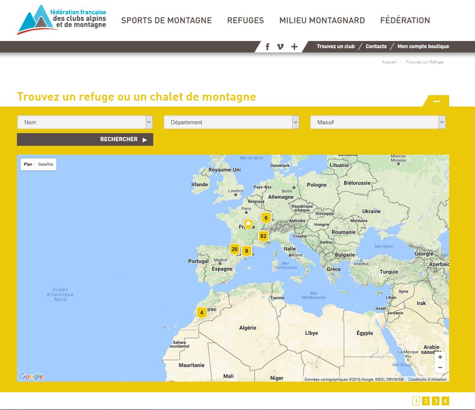The height and width of the screenshot is (410, 475).
Task: Click Trouvez un Refuge breadcrumb
Action: [x=425, y=62]
